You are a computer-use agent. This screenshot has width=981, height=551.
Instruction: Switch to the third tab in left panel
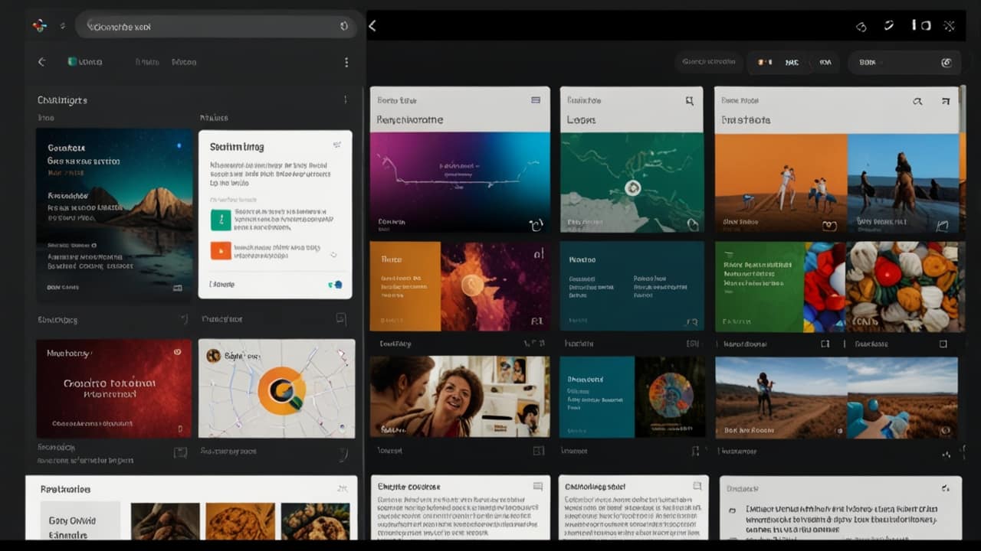pyautogui.click(x=184, y=62)
